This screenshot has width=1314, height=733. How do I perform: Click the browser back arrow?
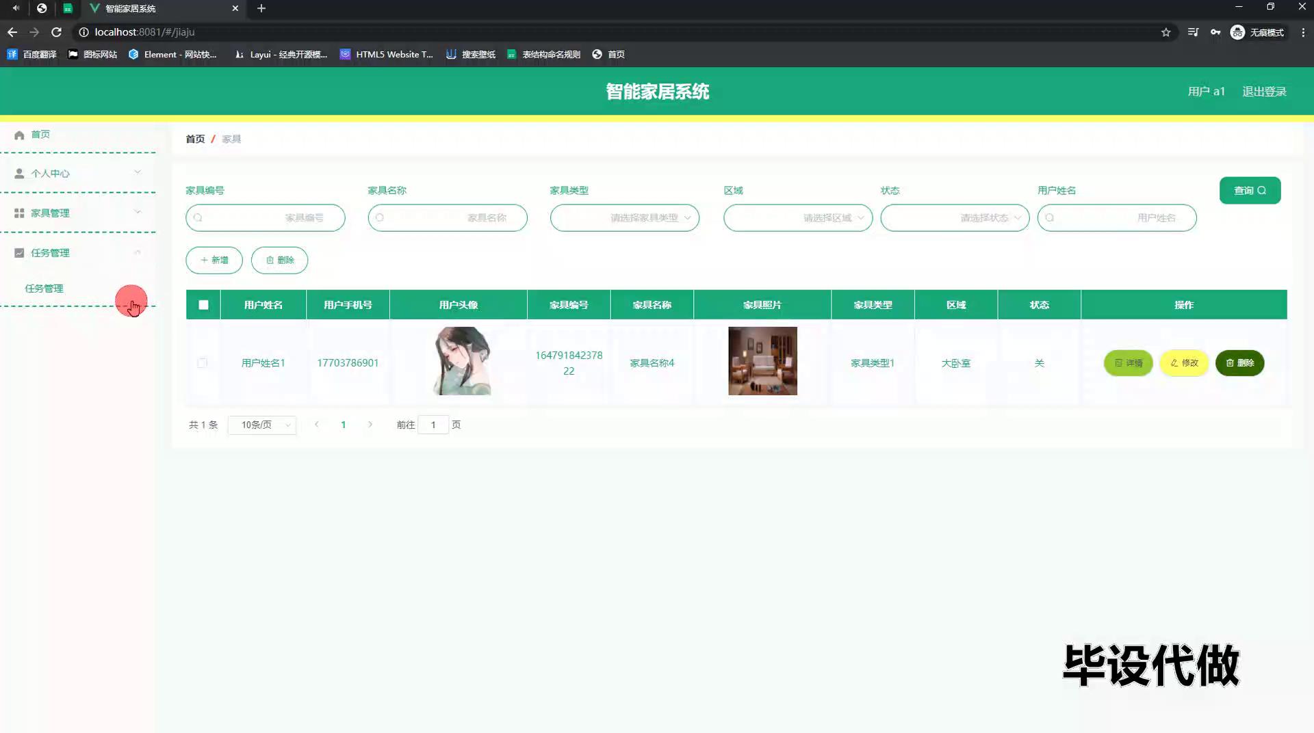tap(12, 32)
